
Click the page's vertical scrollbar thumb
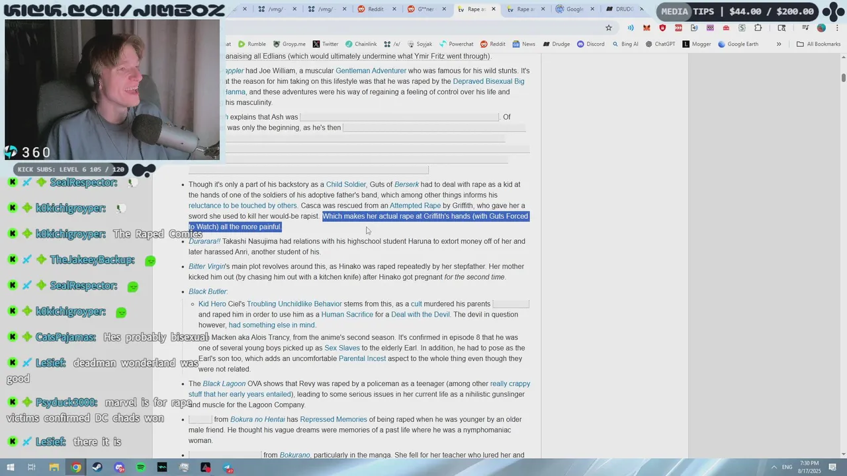(843, 77)
